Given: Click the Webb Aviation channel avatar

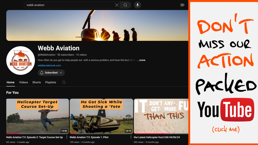Looking at the screenshot, I should [x=21, y=60].
